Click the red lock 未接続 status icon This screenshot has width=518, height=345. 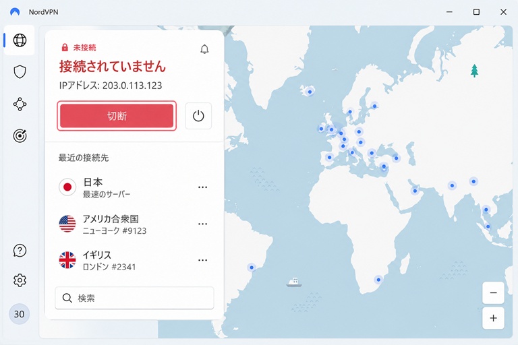(65, 47)
